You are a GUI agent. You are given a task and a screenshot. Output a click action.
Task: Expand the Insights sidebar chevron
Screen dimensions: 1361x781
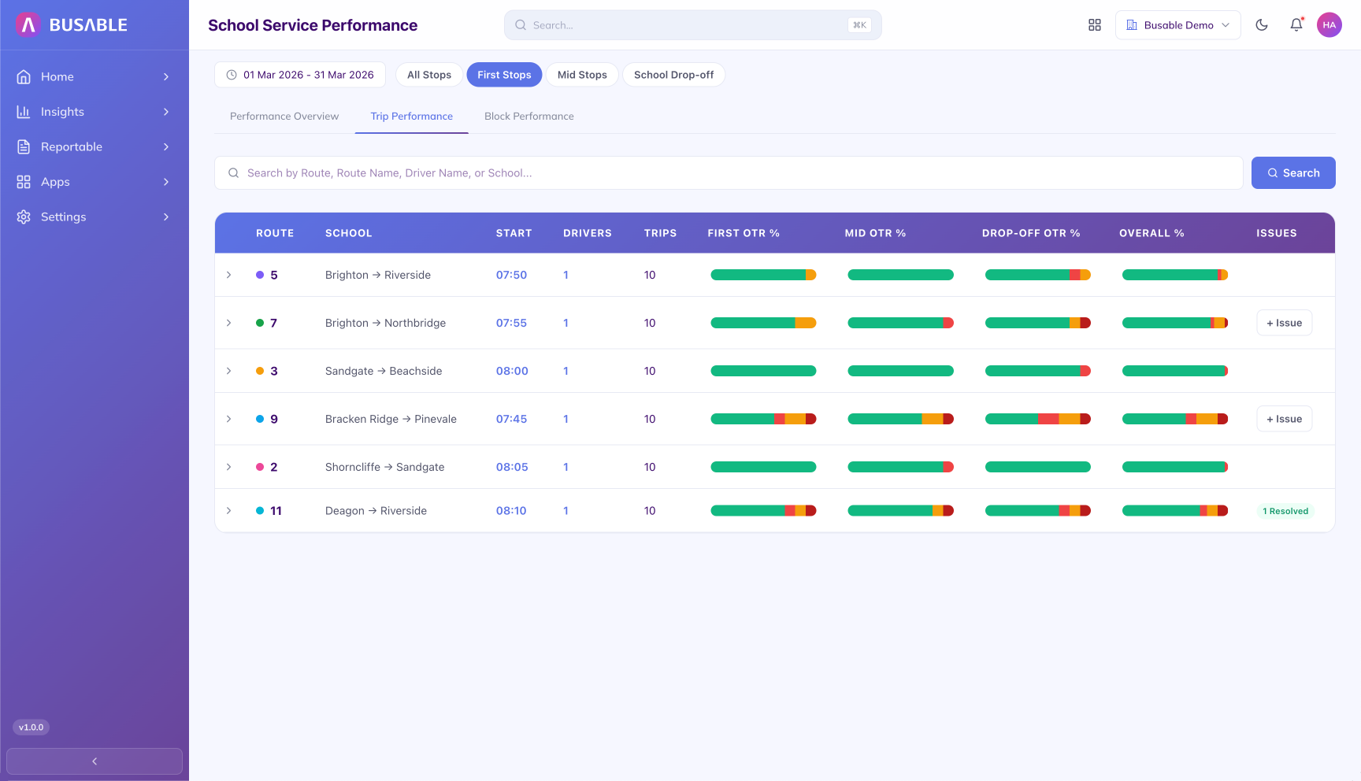tap(166, 112)
